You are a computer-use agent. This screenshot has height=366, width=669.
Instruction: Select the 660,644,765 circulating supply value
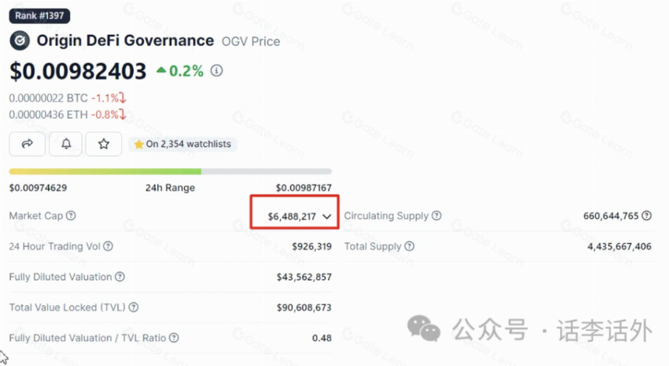pyautogui.click(x=611, y=216)
